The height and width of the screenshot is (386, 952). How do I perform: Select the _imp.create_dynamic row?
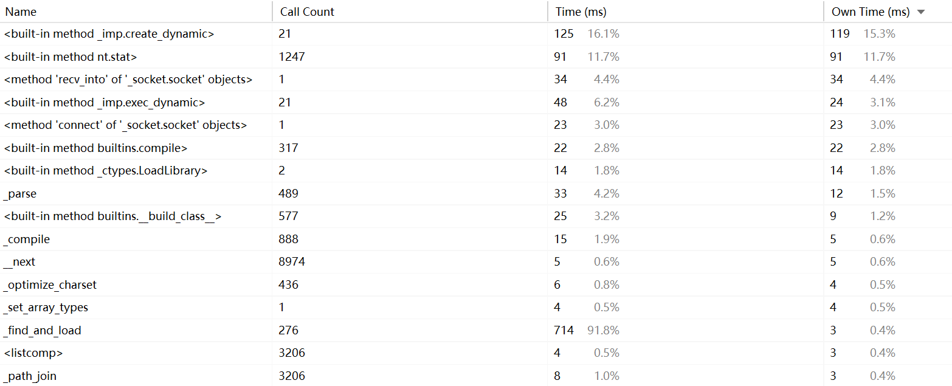click(476, 34)
